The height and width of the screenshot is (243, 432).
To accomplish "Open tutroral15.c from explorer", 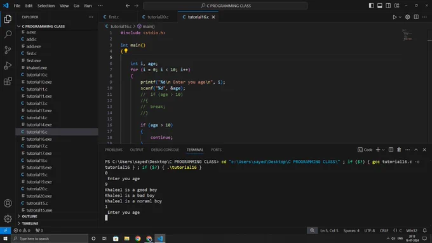I will pyautogui.click(x=37, y=204).
